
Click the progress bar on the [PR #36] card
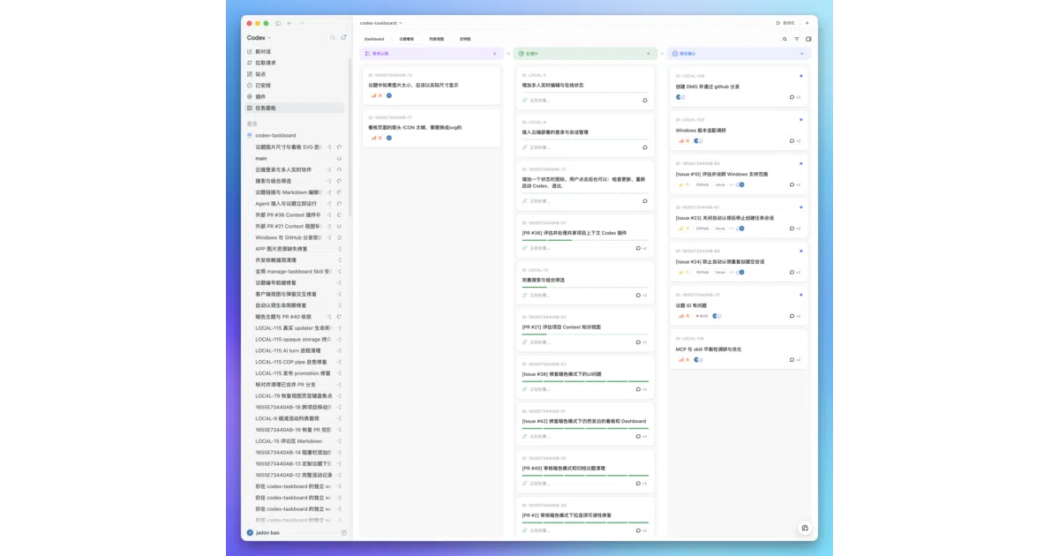[585, 239]
